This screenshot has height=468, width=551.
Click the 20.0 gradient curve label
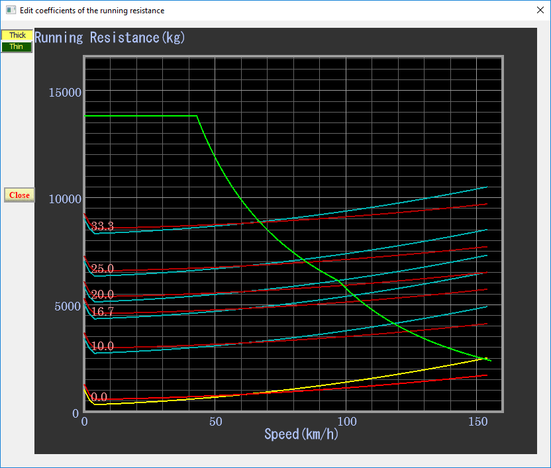pos(102,295)
